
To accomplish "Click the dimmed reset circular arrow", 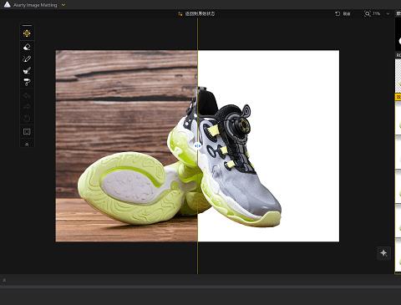I will tap(27, 119).
